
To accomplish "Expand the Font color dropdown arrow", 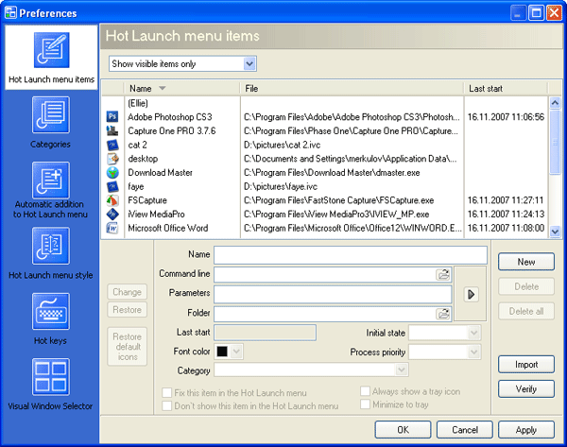I will tap(236, 352).
